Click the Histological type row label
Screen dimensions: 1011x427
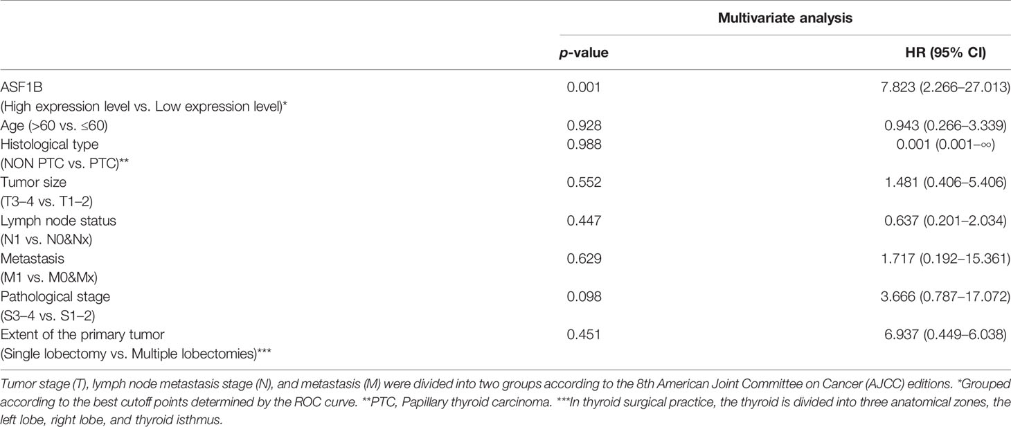pos(50,144)
